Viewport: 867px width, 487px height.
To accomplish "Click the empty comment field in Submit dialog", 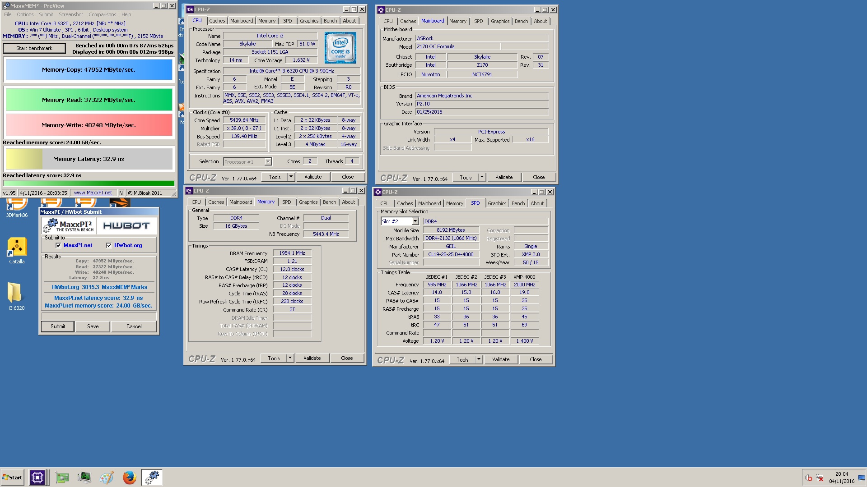I will tap(99, 316).
